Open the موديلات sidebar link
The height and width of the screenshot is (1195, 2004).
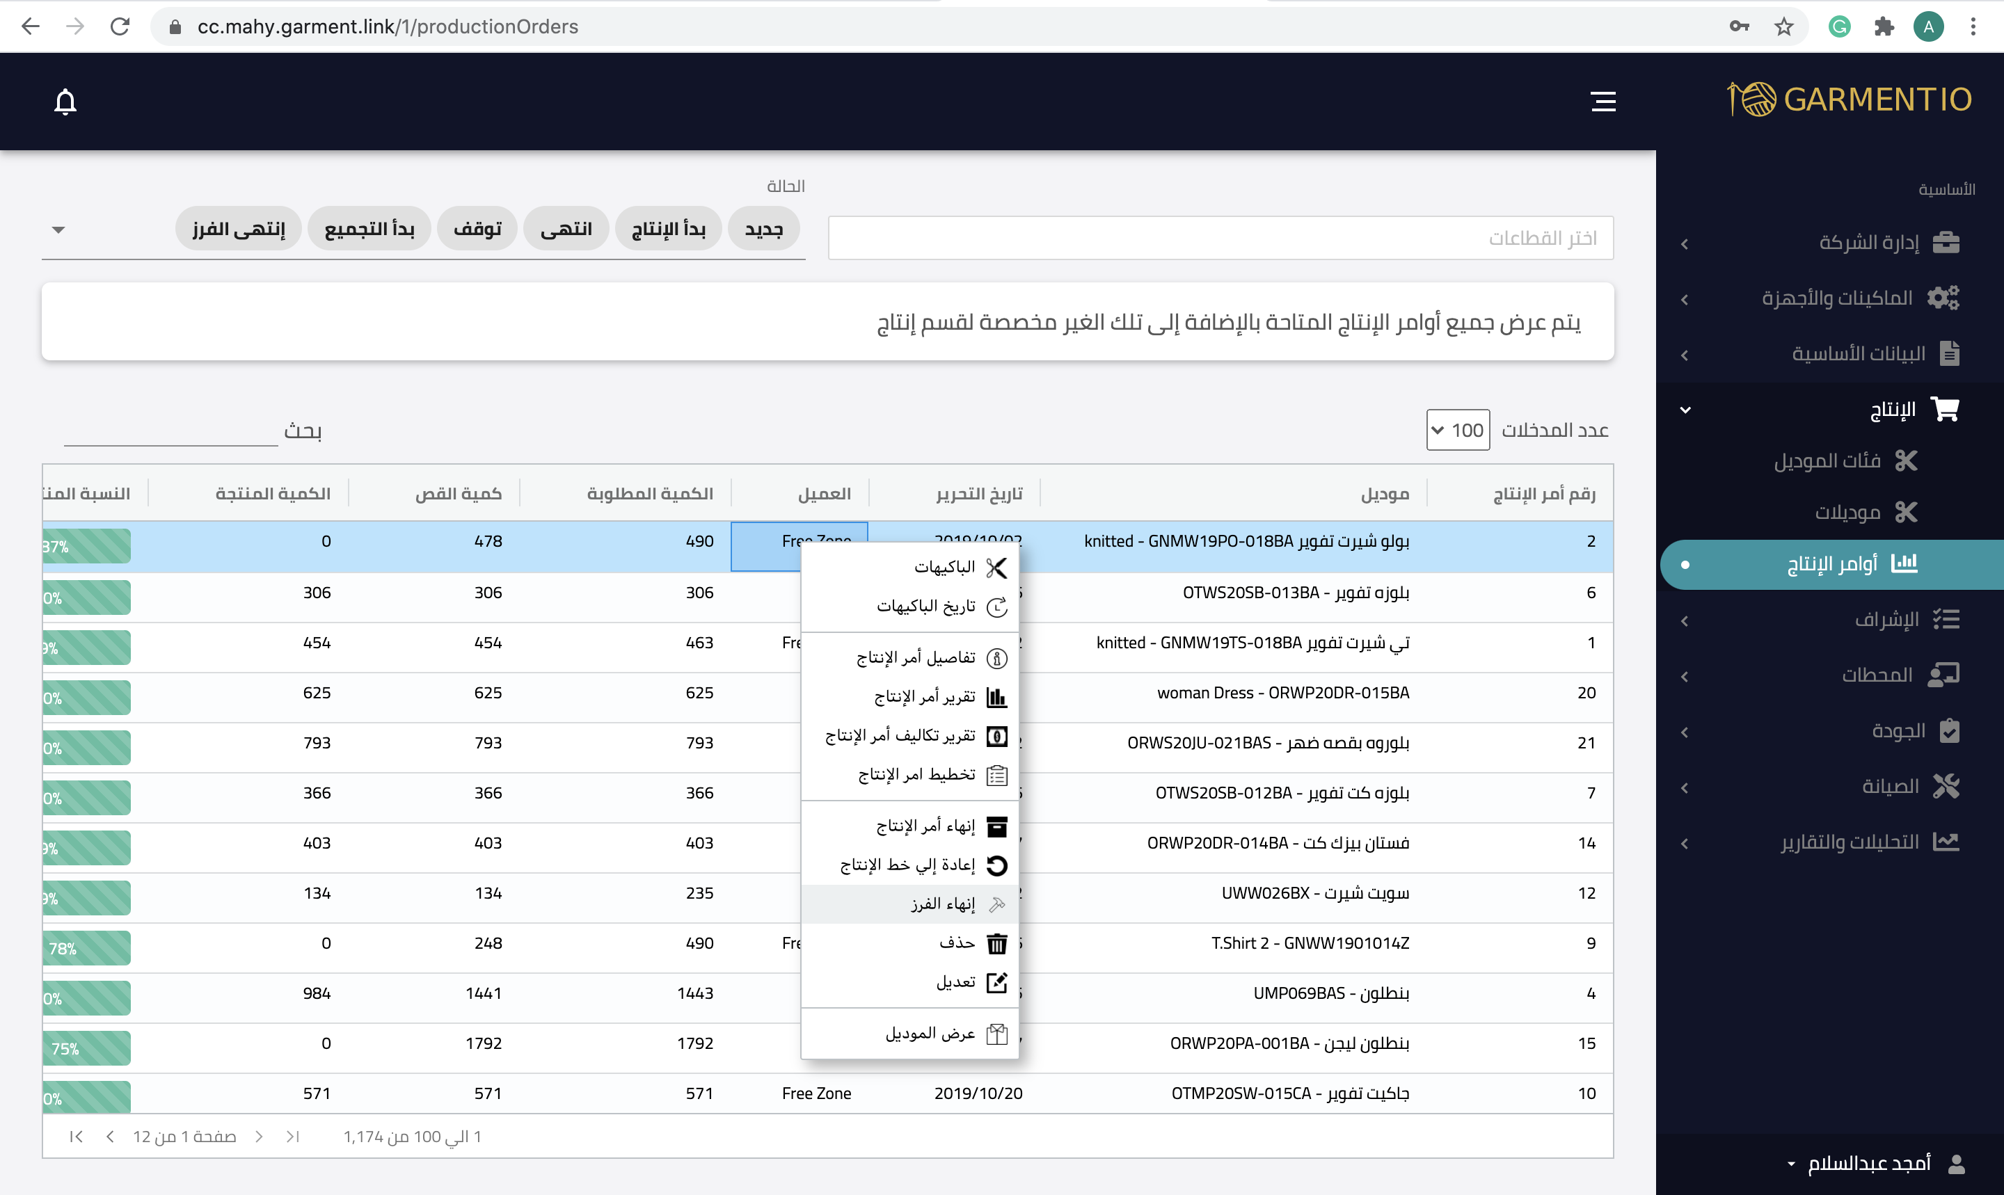tap(1847, 512)
